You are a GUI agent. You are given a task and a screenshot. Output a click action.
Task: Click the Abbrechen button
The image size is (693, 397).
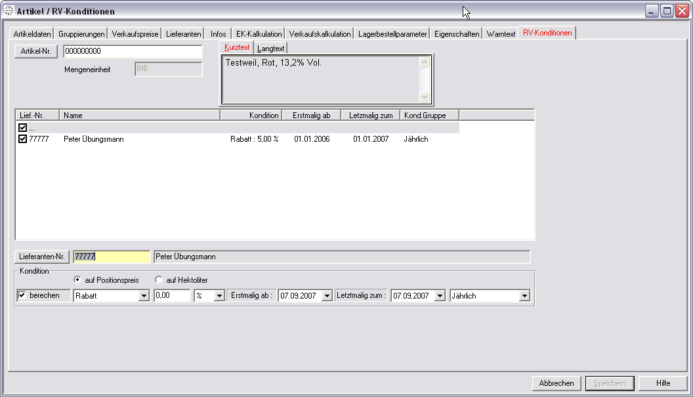[x=556, y=383]
